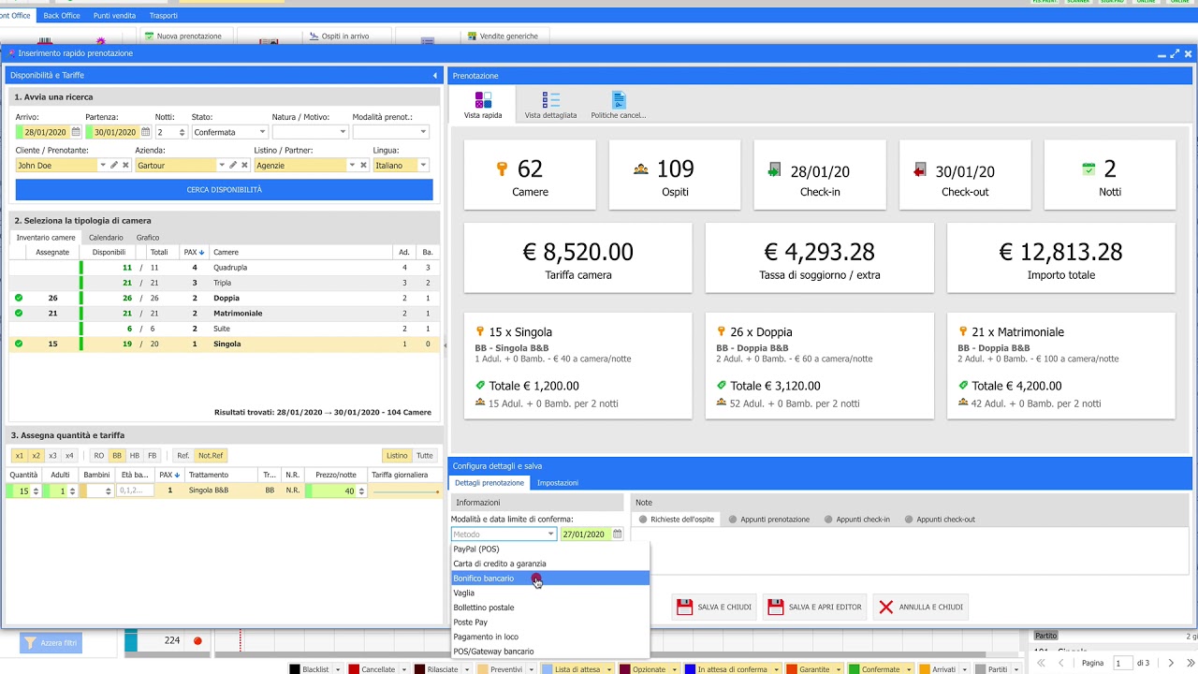This screenshot has height=674, width=1198.
Task: Click the green check on Matrimoniale row
Action: click(x=19, y=313)
